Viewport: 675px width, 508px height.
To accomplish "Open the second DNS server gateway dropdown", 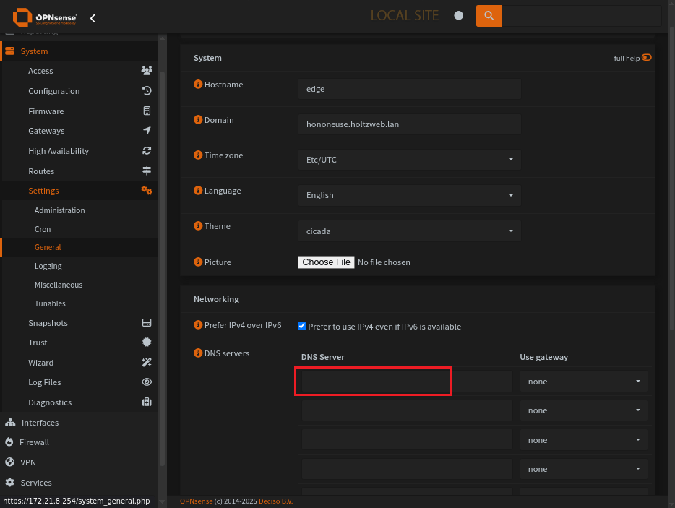I will coord(584,410).
